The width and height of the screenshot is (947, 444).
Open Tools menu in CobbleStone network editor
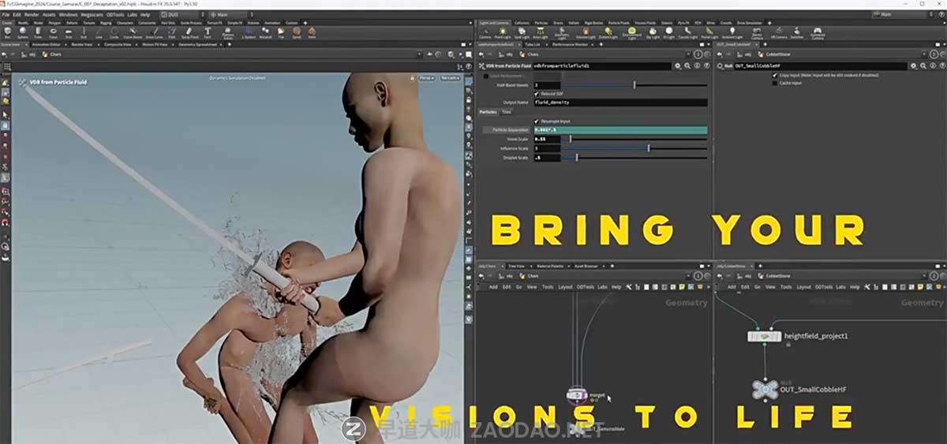point(786,287)
